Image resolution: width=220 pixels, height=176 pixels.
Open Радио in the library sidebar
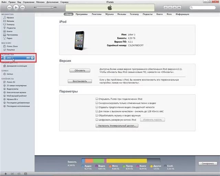(9, 38)
